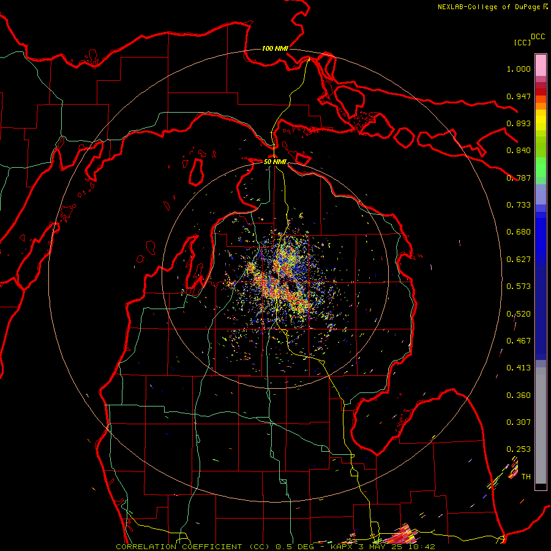Screen dimensions: 551x551
Task: Click the 10:42 timestamp text
Action: (422, 547)
